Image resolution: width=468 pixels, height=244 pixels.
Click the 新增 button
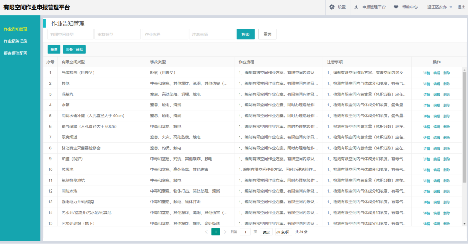54,50
